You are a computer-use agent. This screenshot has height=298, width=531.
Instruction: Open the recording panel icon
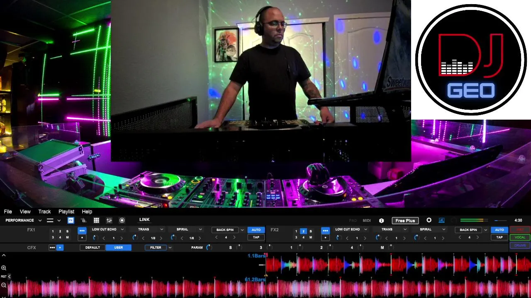122,221
